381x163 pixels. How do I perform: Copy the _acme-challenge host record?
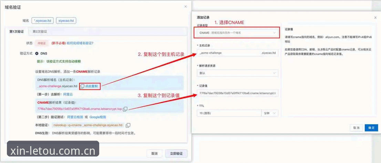click(x=83, y=86)
